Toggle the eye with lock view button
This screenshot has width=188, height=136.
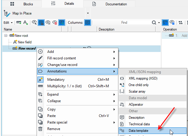41,23
